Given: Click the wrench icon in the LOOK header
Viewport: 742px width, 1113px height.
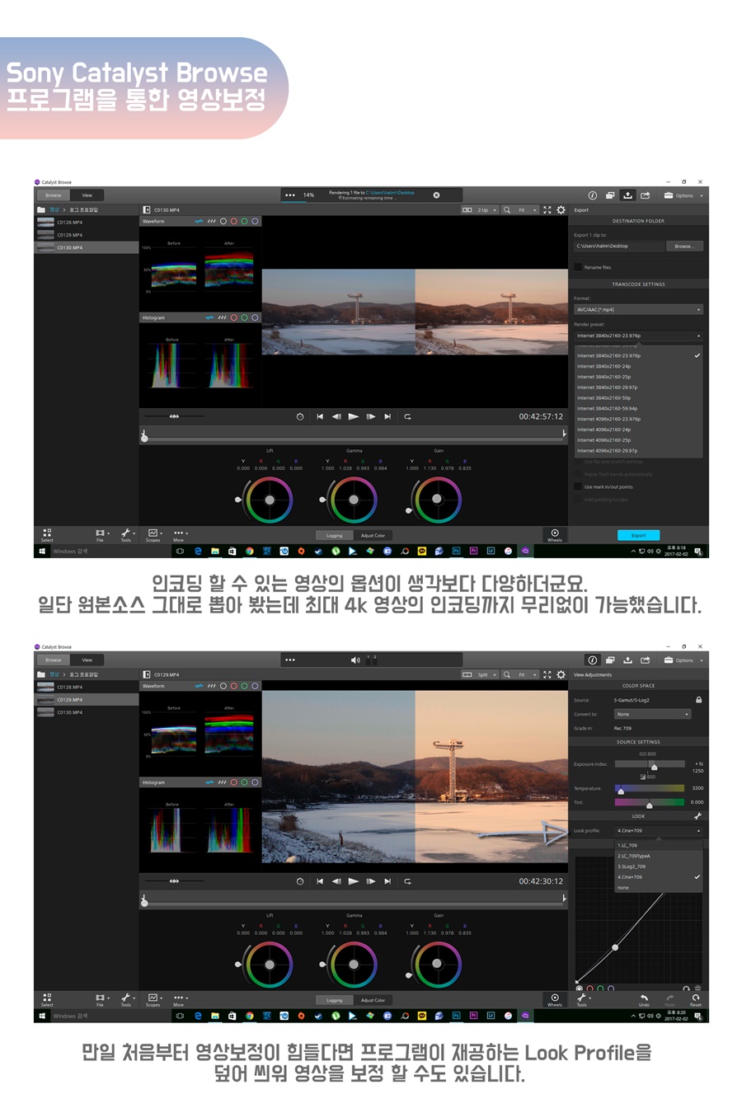Looking at the screenshot, I should 697,816.
